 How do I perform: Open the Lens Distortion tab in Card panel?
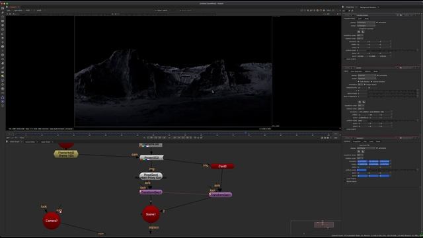[356, 71]
